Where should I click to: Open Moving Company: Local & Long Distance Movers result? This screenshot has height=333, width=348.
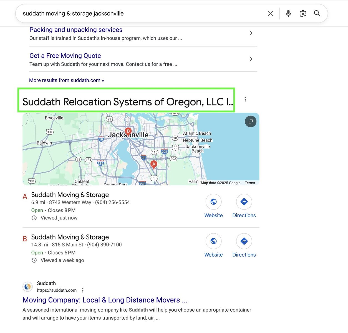coord(105,300)
